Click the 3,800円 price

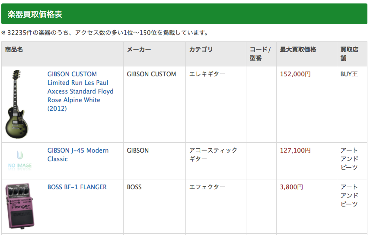pyautogui.click(x=291, y=187)
